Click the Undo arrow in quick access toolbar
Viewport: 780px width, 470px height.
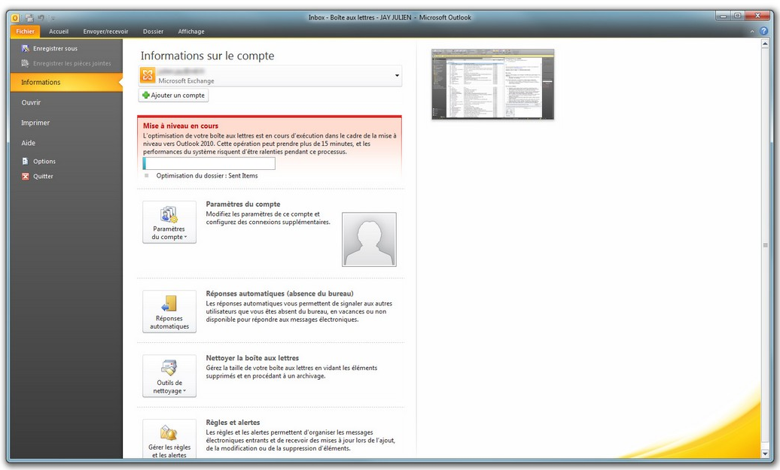tap(41, 18)
